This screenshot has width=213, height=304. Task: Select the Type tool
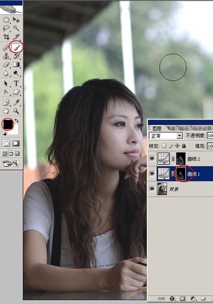pos(16,84)
